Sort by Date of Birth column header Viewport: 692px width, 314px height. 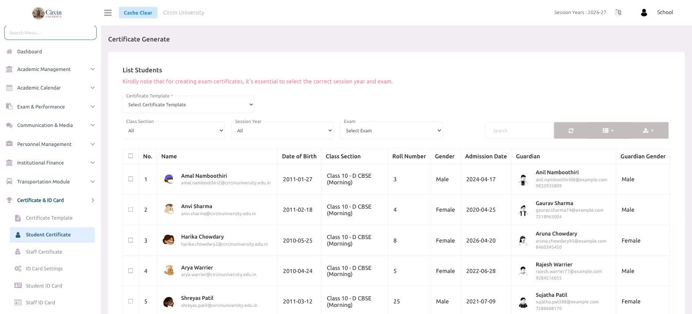coord(299,156)
